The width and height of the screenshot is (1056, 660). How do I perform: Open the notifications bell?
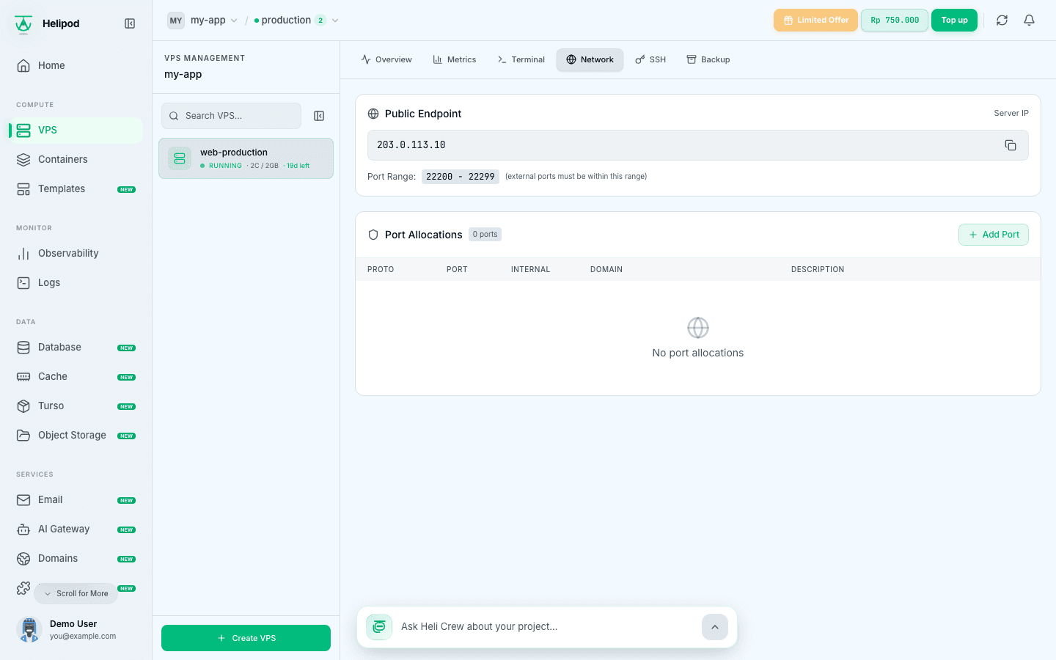click(1029, 21)
